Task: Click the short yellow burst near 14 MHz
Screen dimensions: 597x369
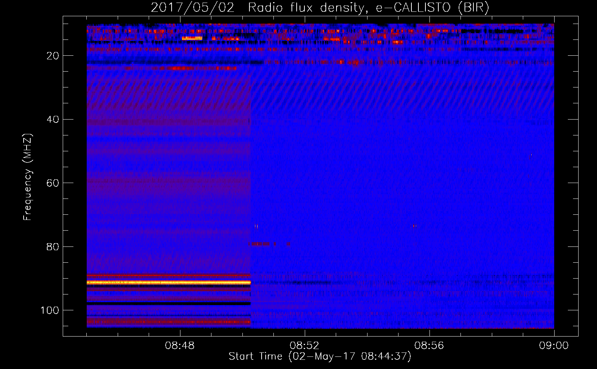Action: 192,38
